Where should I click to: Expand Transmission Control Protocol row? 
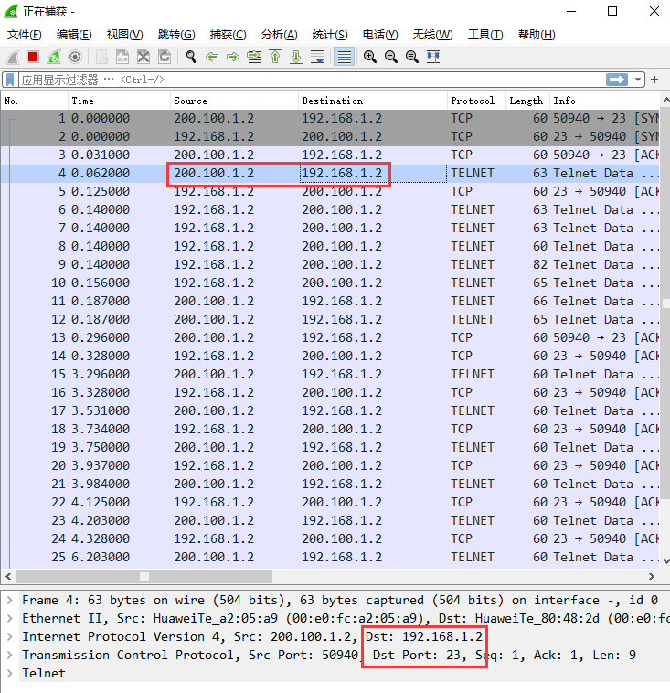click(x=10, y=655)
